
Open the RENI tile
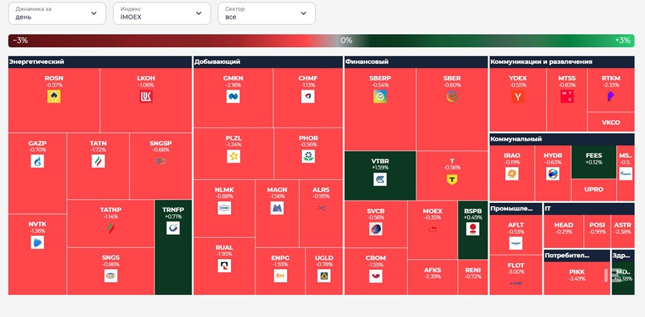[x=473, y=277]
